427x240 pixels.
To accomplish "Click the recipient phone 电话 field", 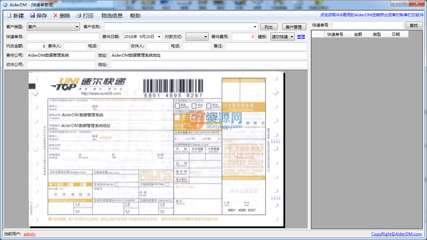I will tap(197, 46).
